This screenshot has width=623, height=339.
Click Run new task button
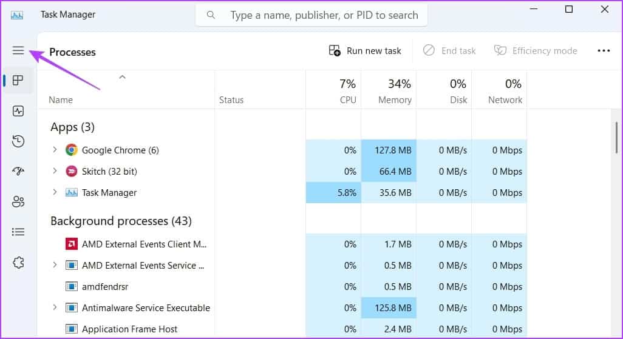[365, 51]
